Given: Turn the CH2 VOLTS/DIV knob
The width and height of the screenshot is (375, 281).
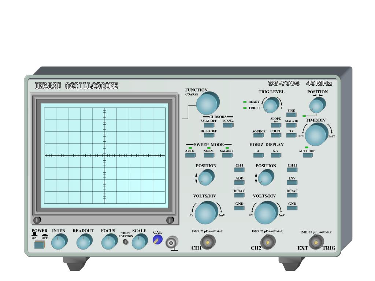Looking at the screenshot, I should [266, 213].
